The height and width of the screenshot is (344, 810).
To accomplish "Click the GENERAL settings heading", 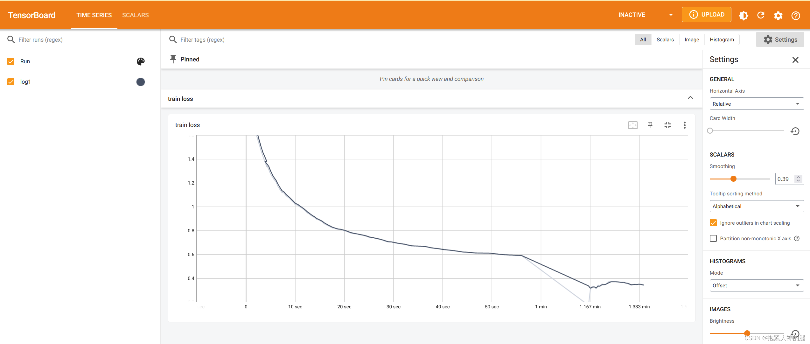I will pos(722,79).
